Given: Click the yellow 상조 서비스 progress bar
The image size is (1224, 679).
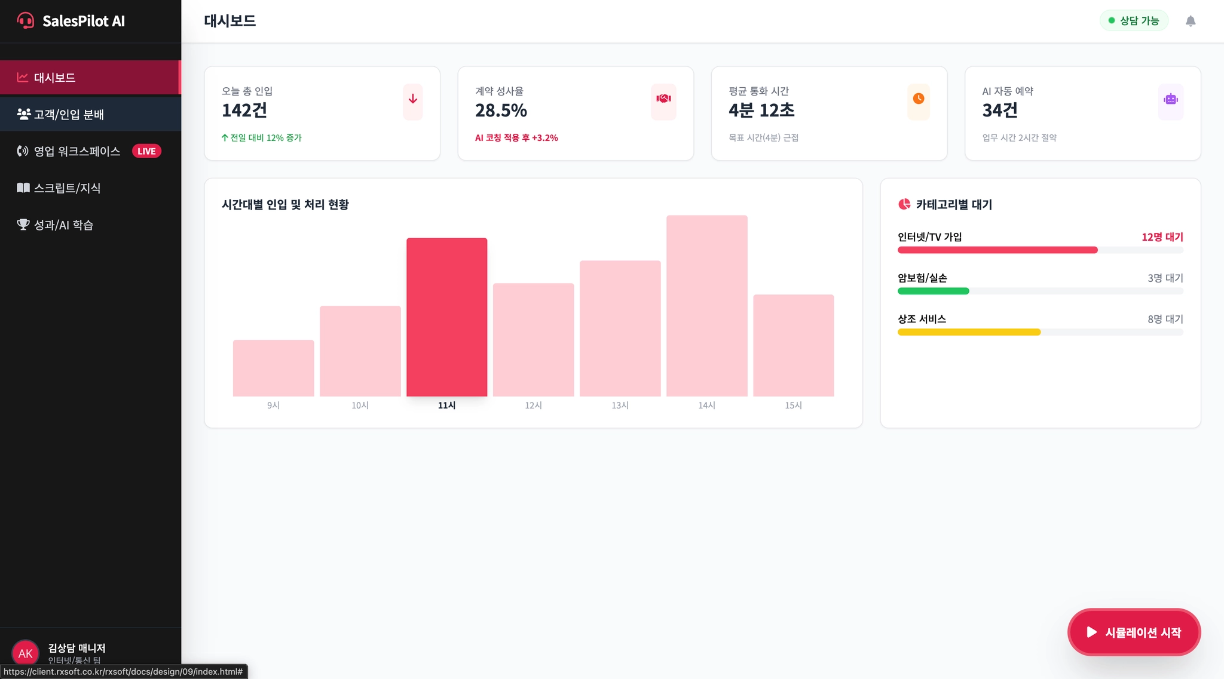Looking at the screenshot, I should click(968, 333).
